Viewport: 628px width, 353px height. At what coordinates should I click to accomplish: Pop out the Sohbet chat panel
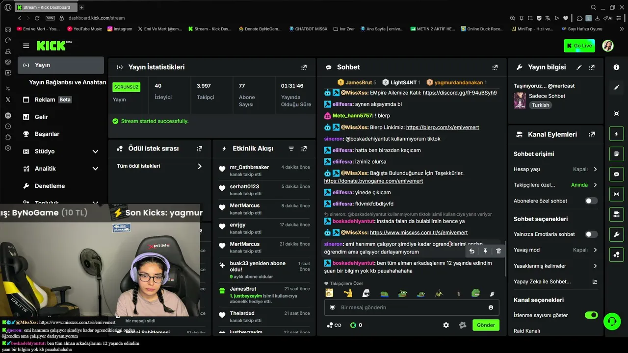[x=495, y=67]
